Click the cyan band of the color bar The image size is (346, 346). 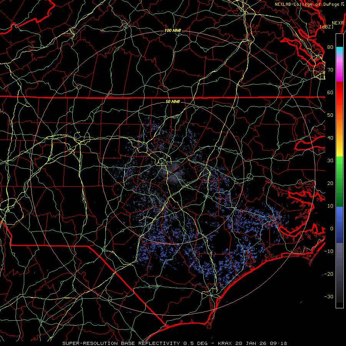click(339, 51)
